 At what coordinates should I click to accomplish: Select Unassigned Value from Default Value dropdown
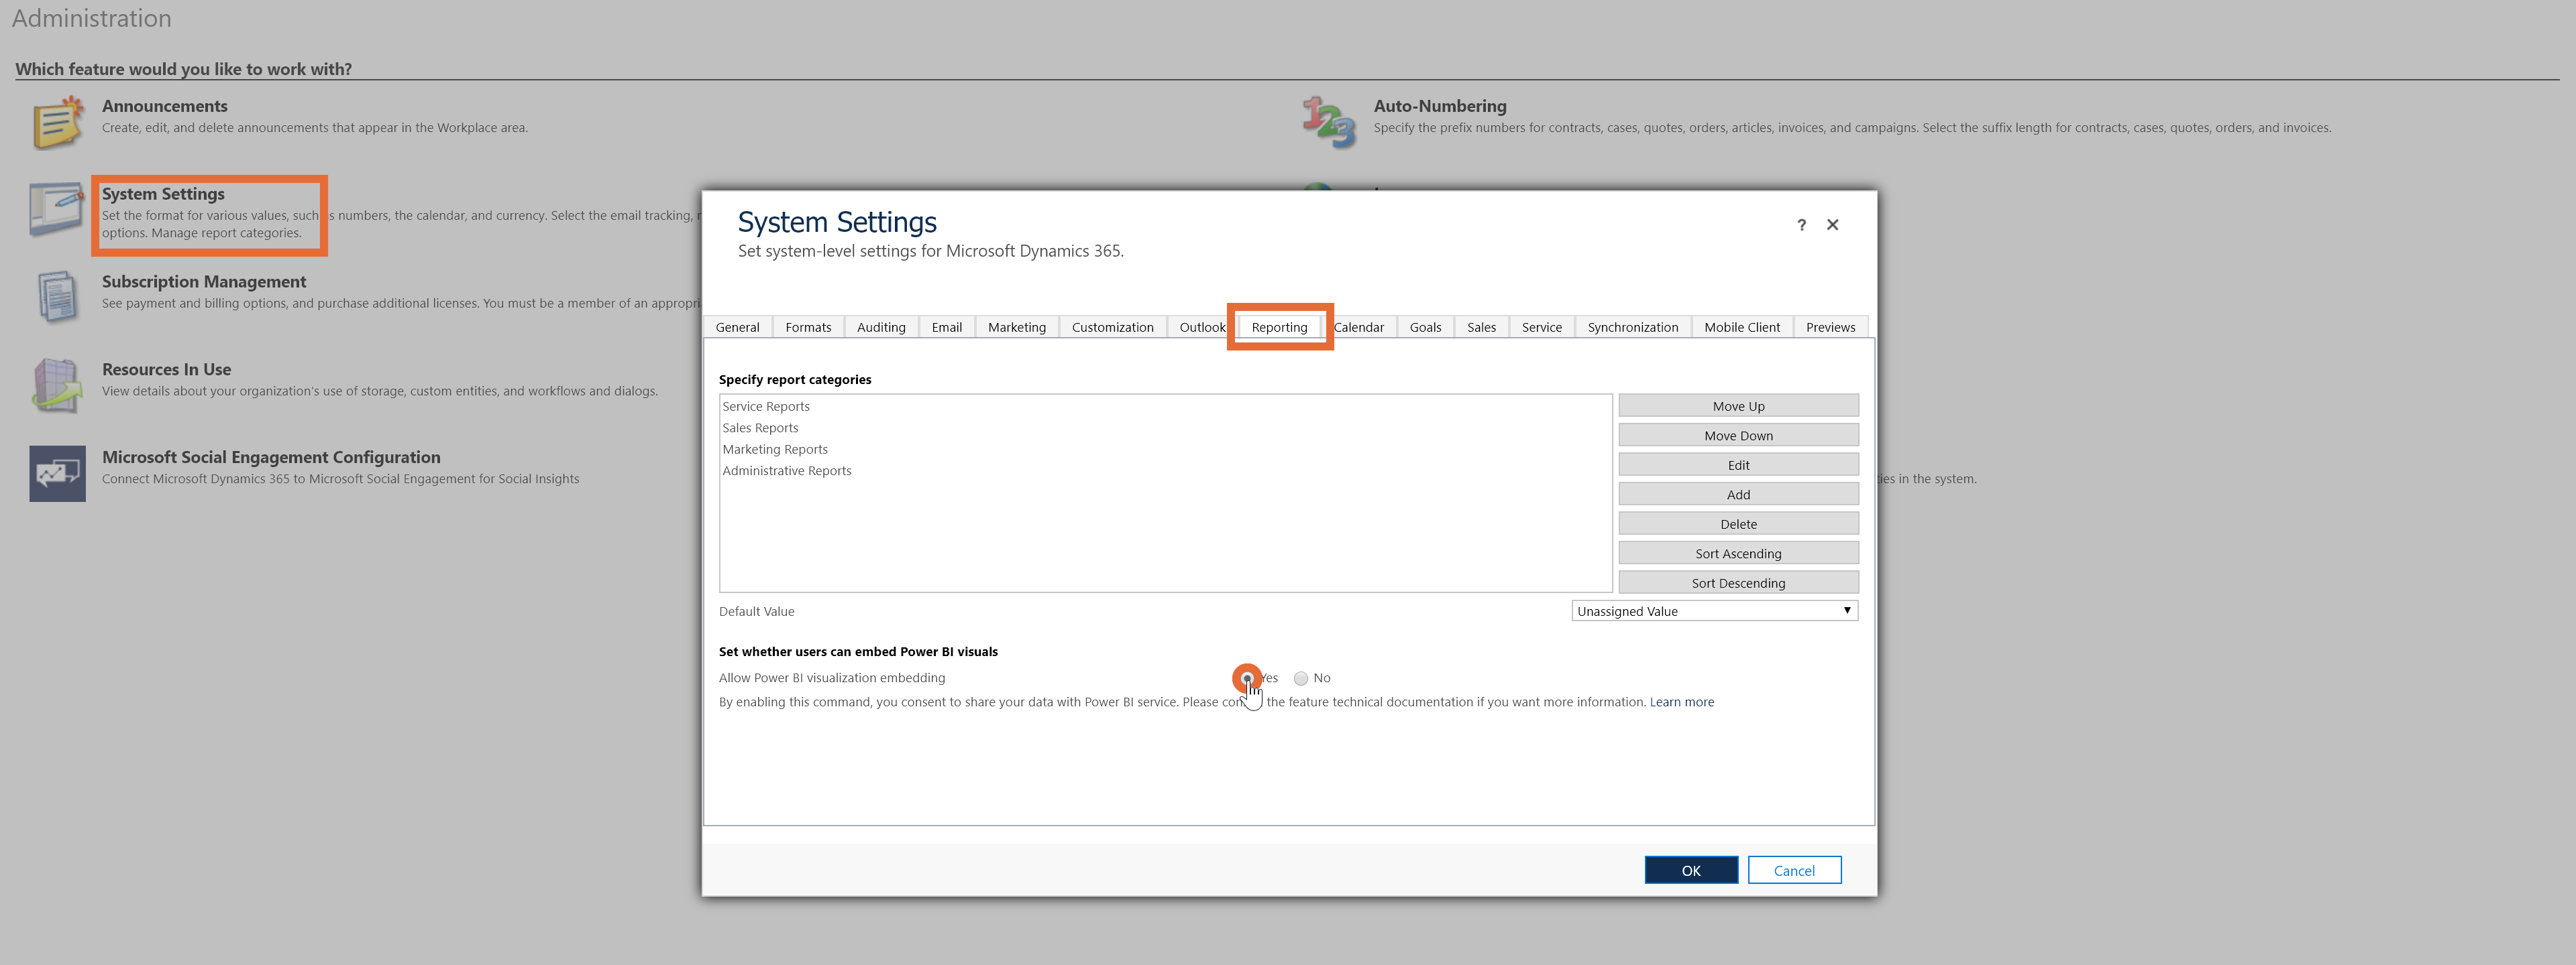1715,610
